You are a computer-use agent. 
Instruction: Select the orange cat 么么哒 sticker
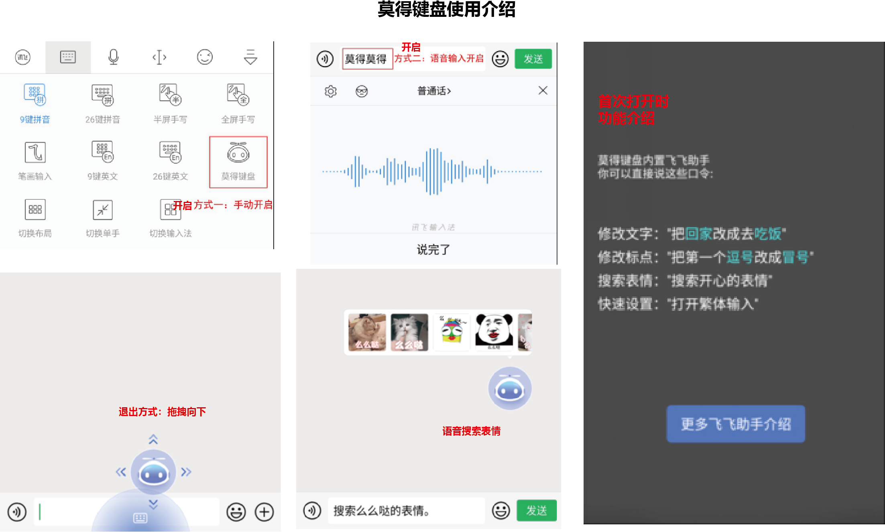click(x=367, y=332)
